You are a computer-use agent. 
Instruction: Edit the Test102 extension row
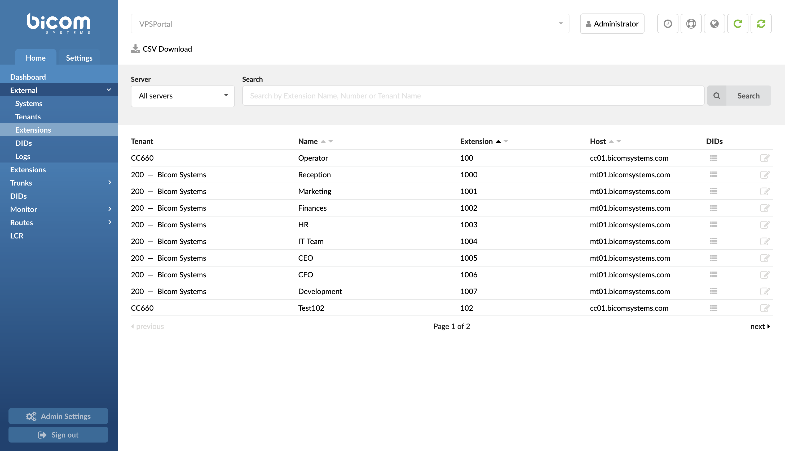point(765,308)
